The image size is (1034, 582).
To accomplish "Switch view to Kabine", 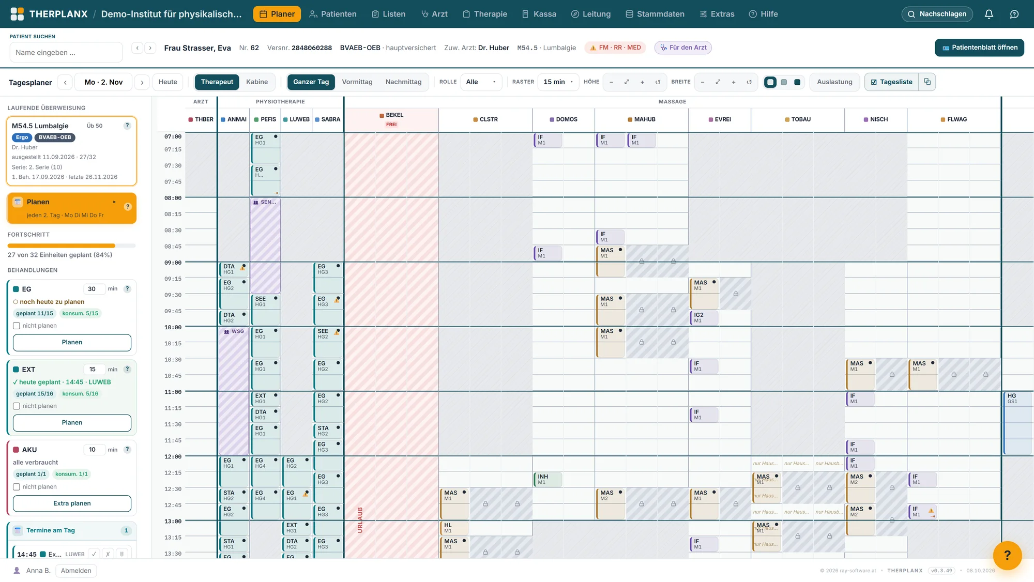I will 257,82.
